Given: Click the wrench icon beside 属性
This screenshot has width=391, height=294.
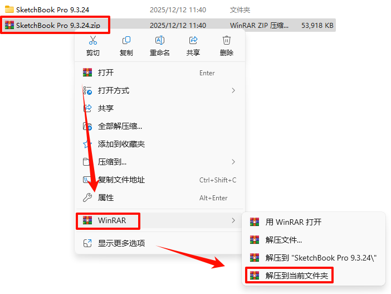Looking at the screenshot, I should (87, 197).
